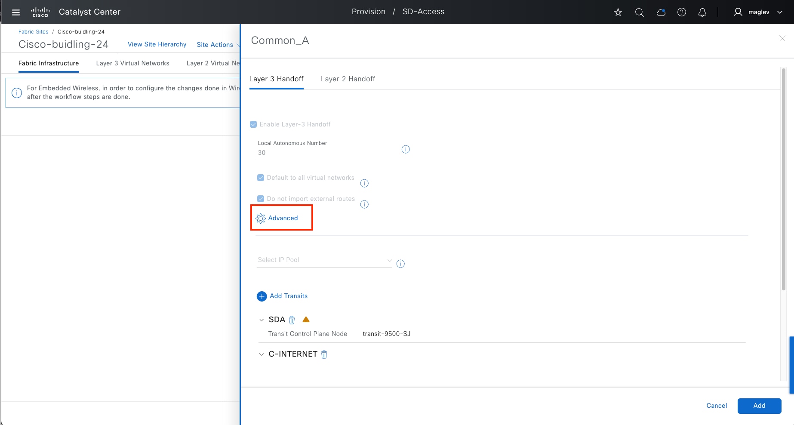This screenshot has height=425, width=794.
Task: Click the SDA warning triangle icon
Action: tap(306, 320)
